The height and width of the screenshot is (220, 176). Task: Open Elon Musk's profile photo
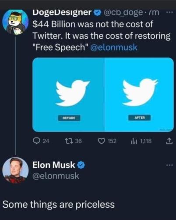click(15, 170)
